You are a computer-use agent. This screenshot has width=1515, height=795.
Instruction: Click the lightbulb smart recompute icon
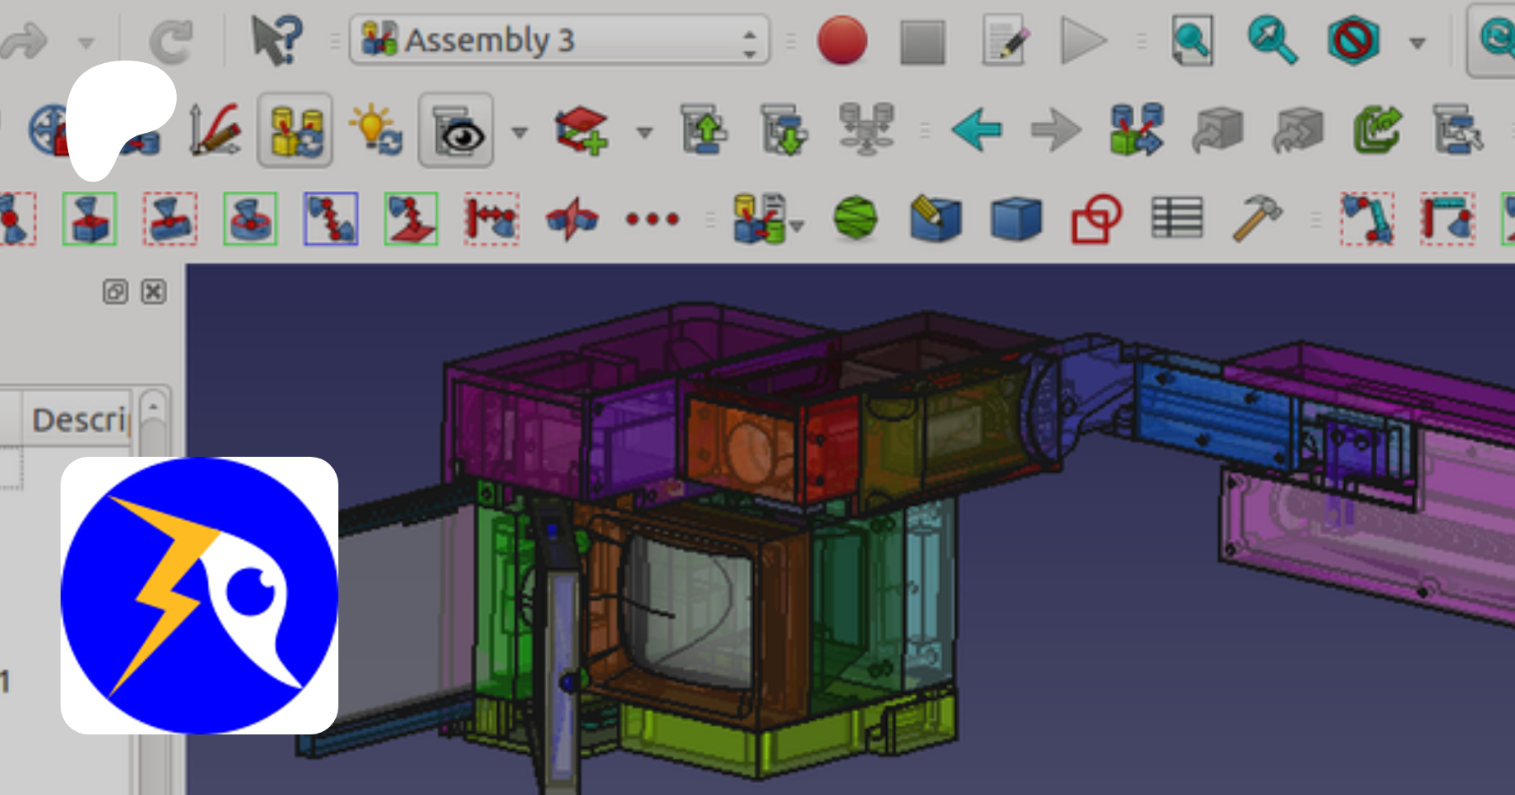point(375,130)
